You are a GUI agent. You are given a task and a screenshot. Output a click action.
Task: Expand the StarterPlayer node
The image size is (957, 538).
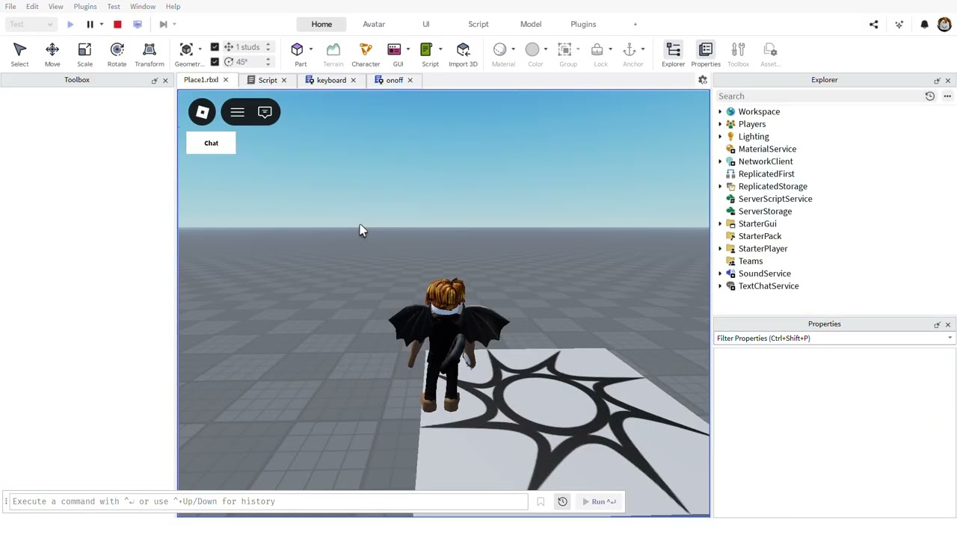[720, 249]
